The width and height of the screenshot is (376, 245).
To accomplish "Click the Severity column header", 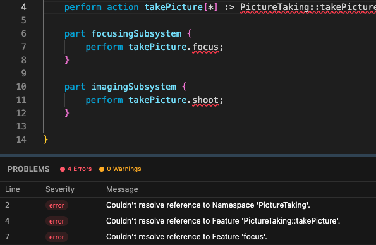I will click(x=60, y=189).
